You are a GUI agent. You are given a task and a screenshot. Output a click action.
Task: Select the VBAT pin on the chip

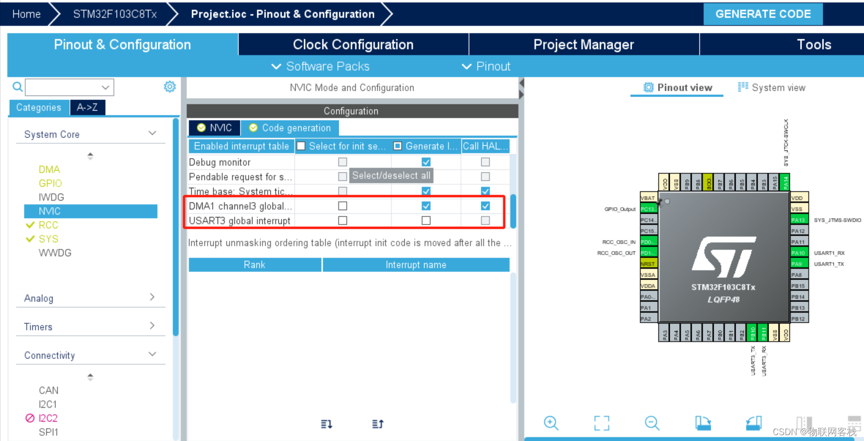(x=648, y=198)
